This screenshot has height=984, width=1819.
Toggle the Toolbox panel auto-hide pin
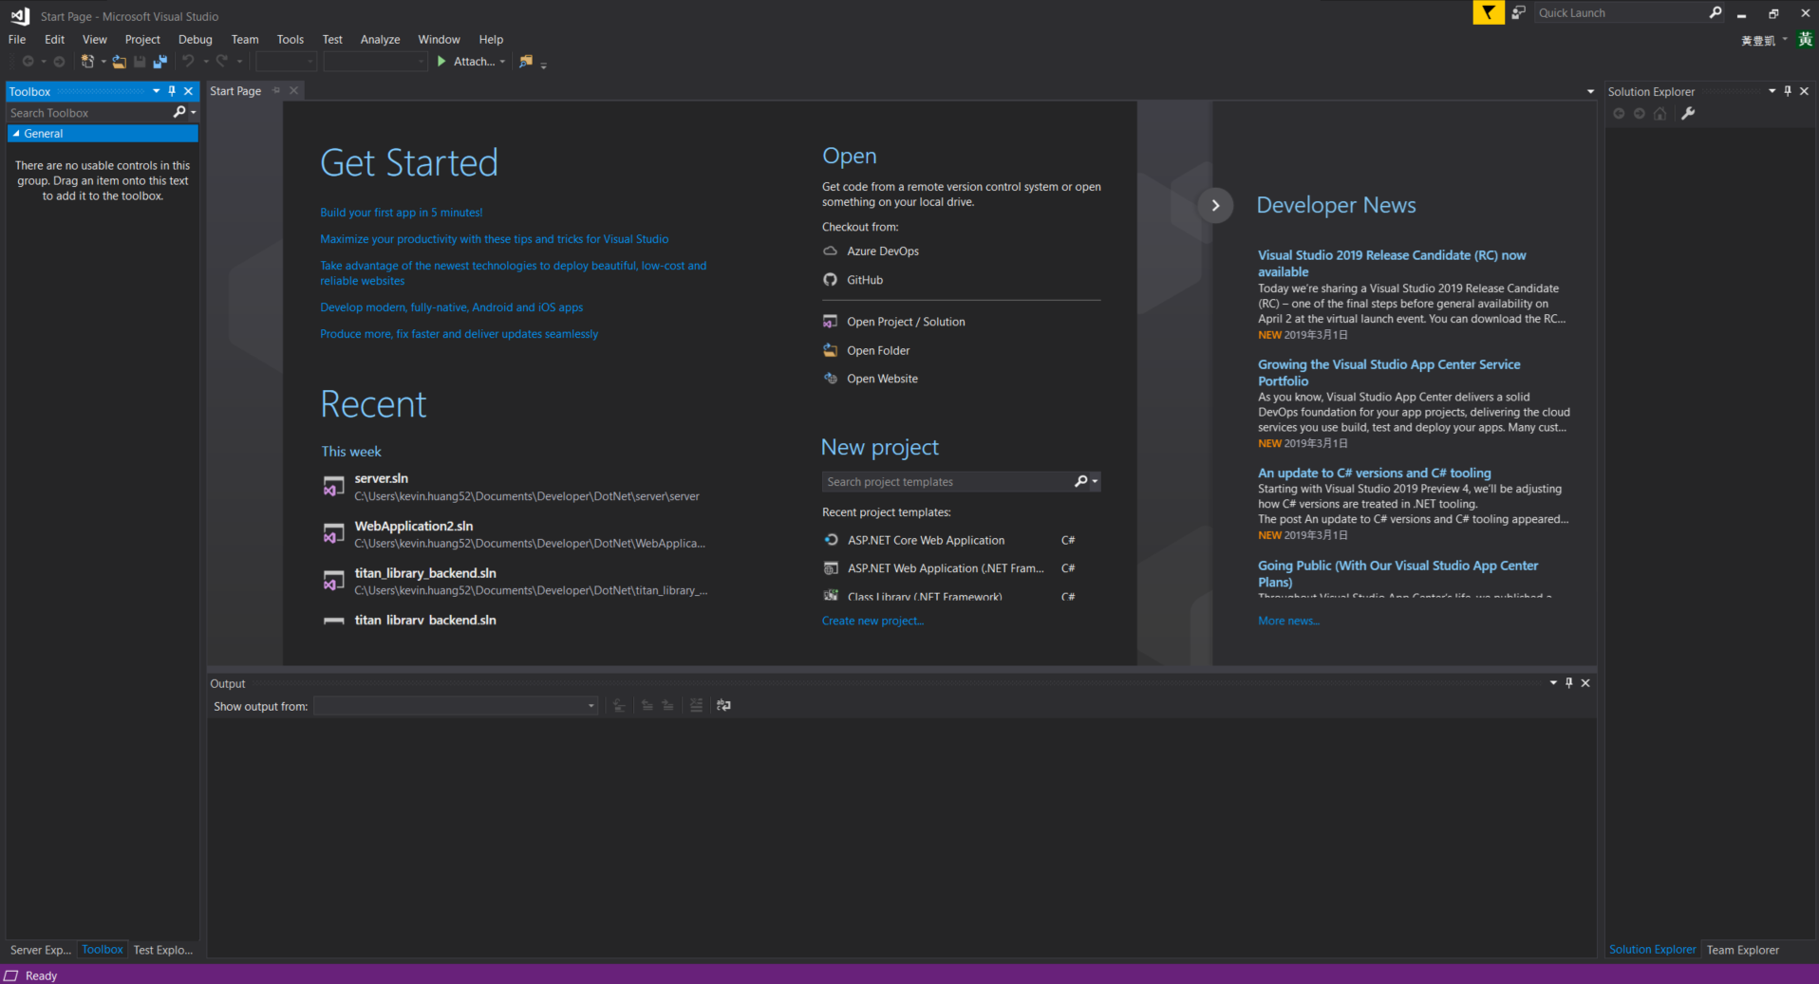172,91
